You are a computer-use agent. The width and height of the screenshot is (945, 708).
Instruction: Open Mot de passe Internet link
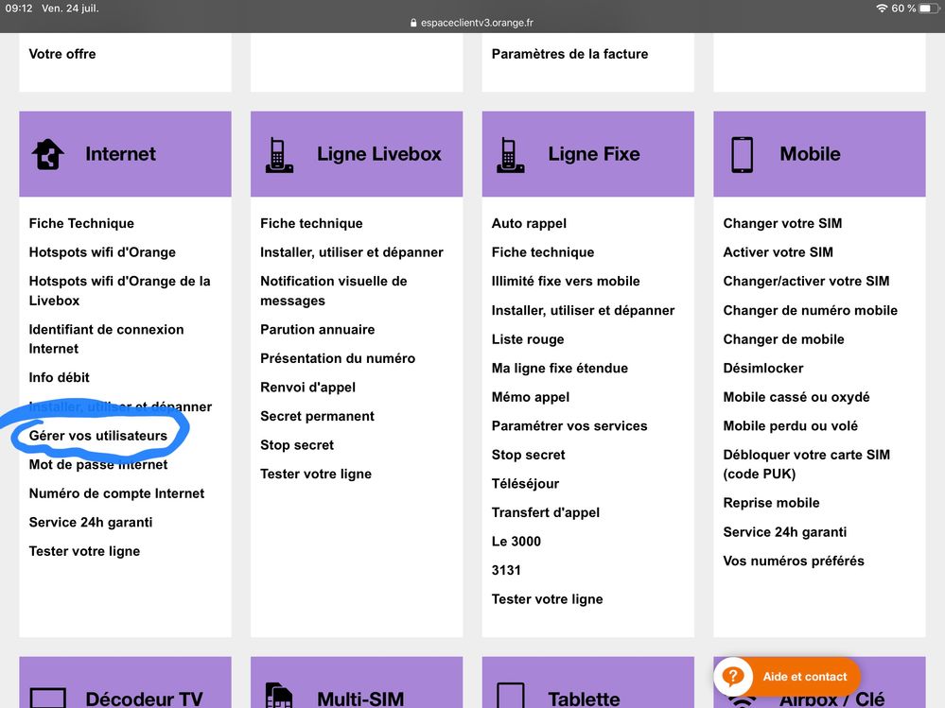click(x=98, y=464)
